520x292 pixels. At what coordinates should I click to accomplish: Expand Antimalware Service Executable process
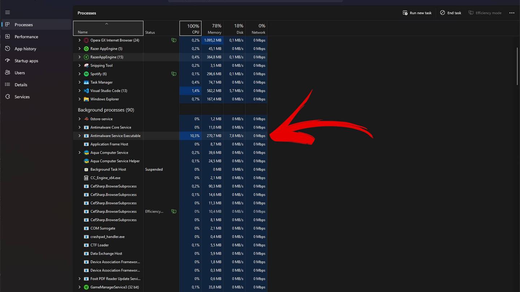[x=79, y=136]
